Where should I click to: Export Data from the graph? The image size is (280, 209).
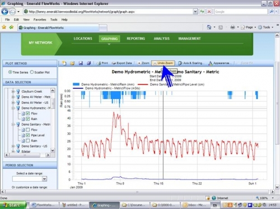pos(122,63)
